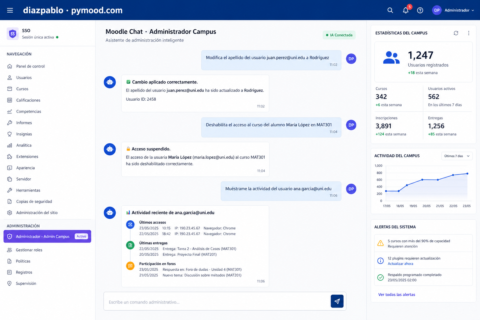480x320 pixels.
Task: Click DP avatar next to ana.garcia message
Action: 351,189
